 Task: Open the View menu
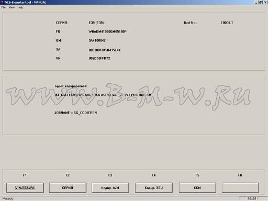(12, 7)
